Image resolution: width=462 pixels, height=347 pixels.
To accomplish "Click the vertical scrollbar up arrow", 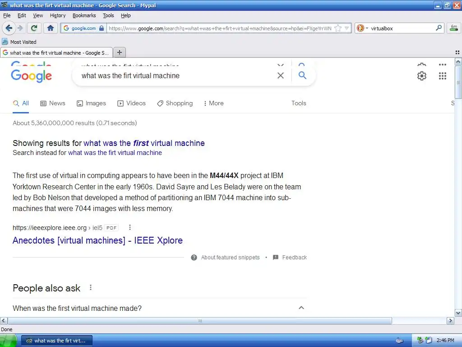I will click(x=458, y=61).
